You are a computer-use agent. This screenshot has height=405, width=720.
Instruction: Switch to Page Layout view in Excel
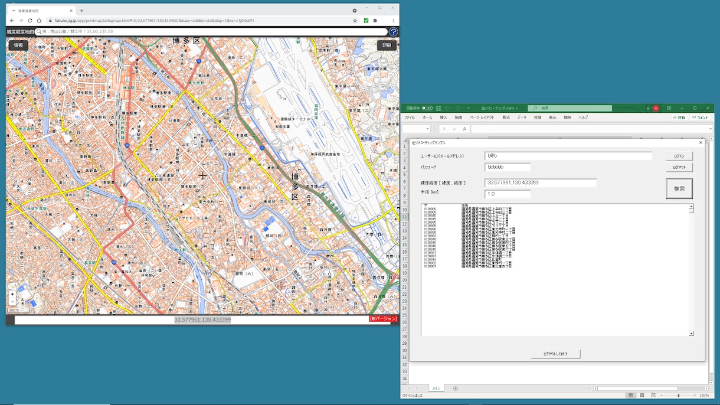[x=642, y=396]
